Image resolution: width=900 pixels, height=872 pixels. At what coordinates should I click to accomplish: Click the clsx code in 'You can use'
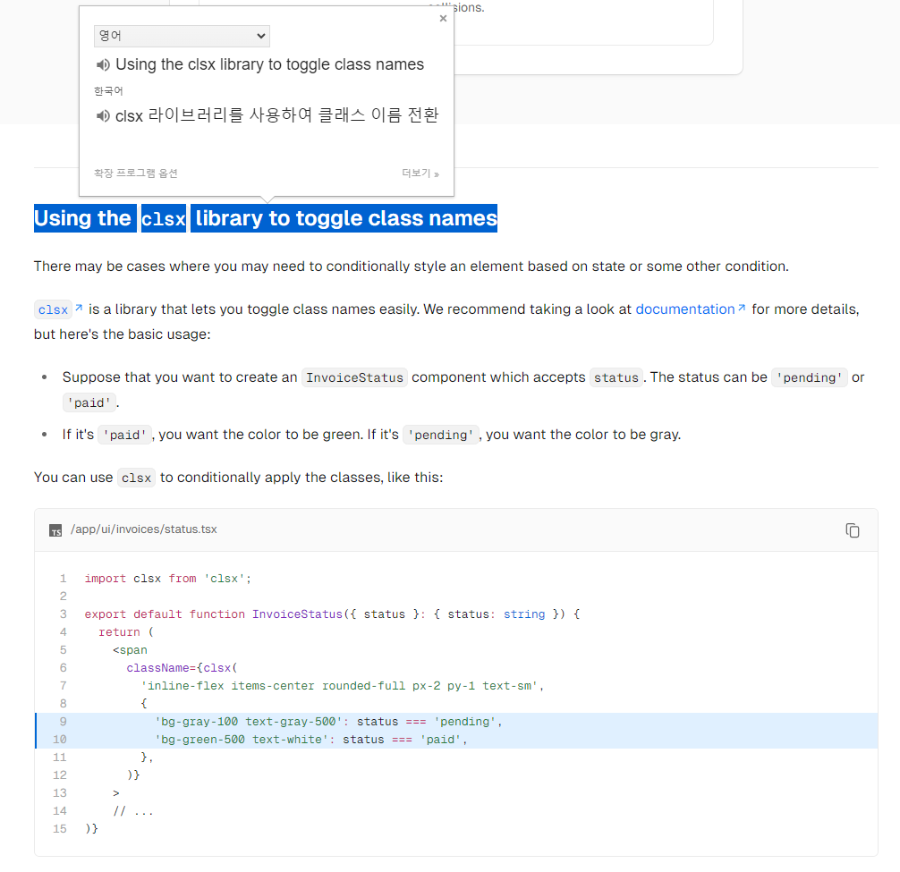click(x=136, y=478)
